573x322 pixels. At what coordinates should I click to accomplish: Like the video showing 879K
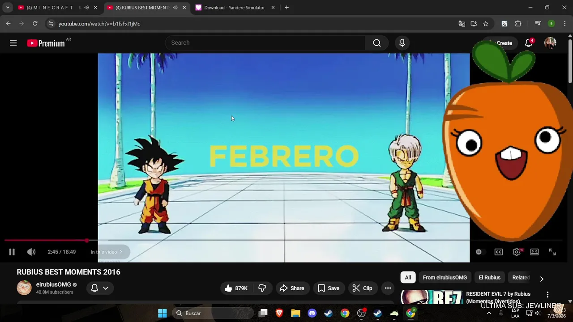(x=236, y=288)
